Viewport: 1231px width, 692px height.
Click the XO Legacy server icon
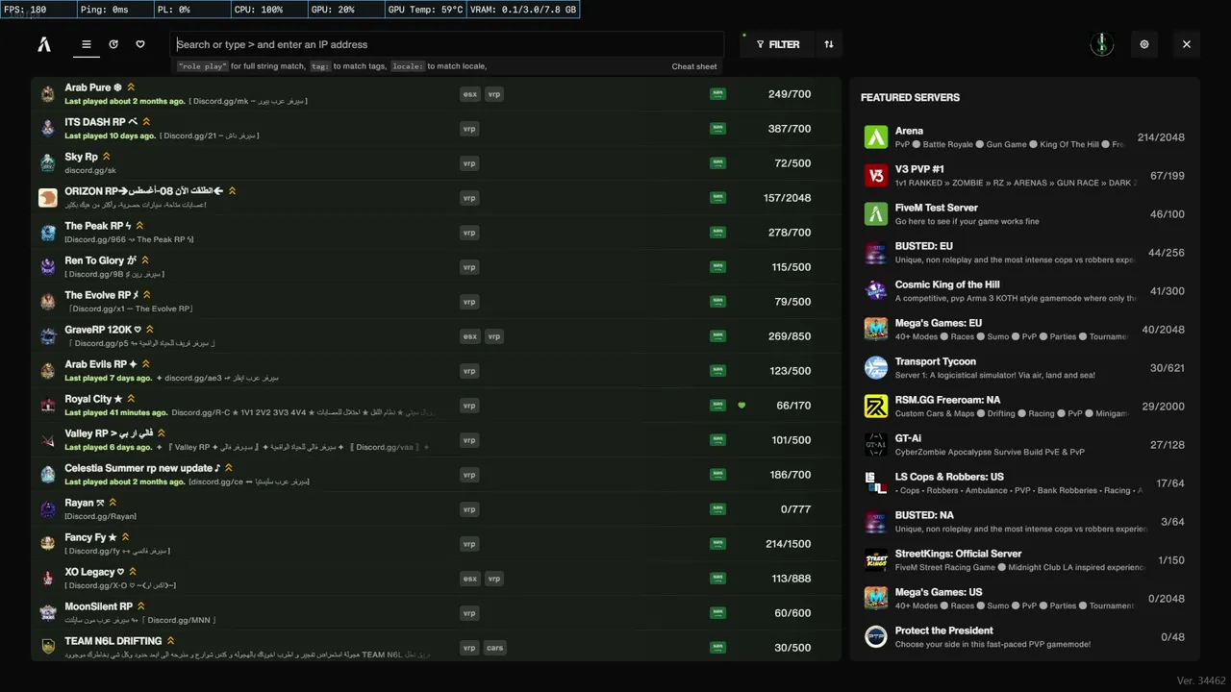(48, 579)
